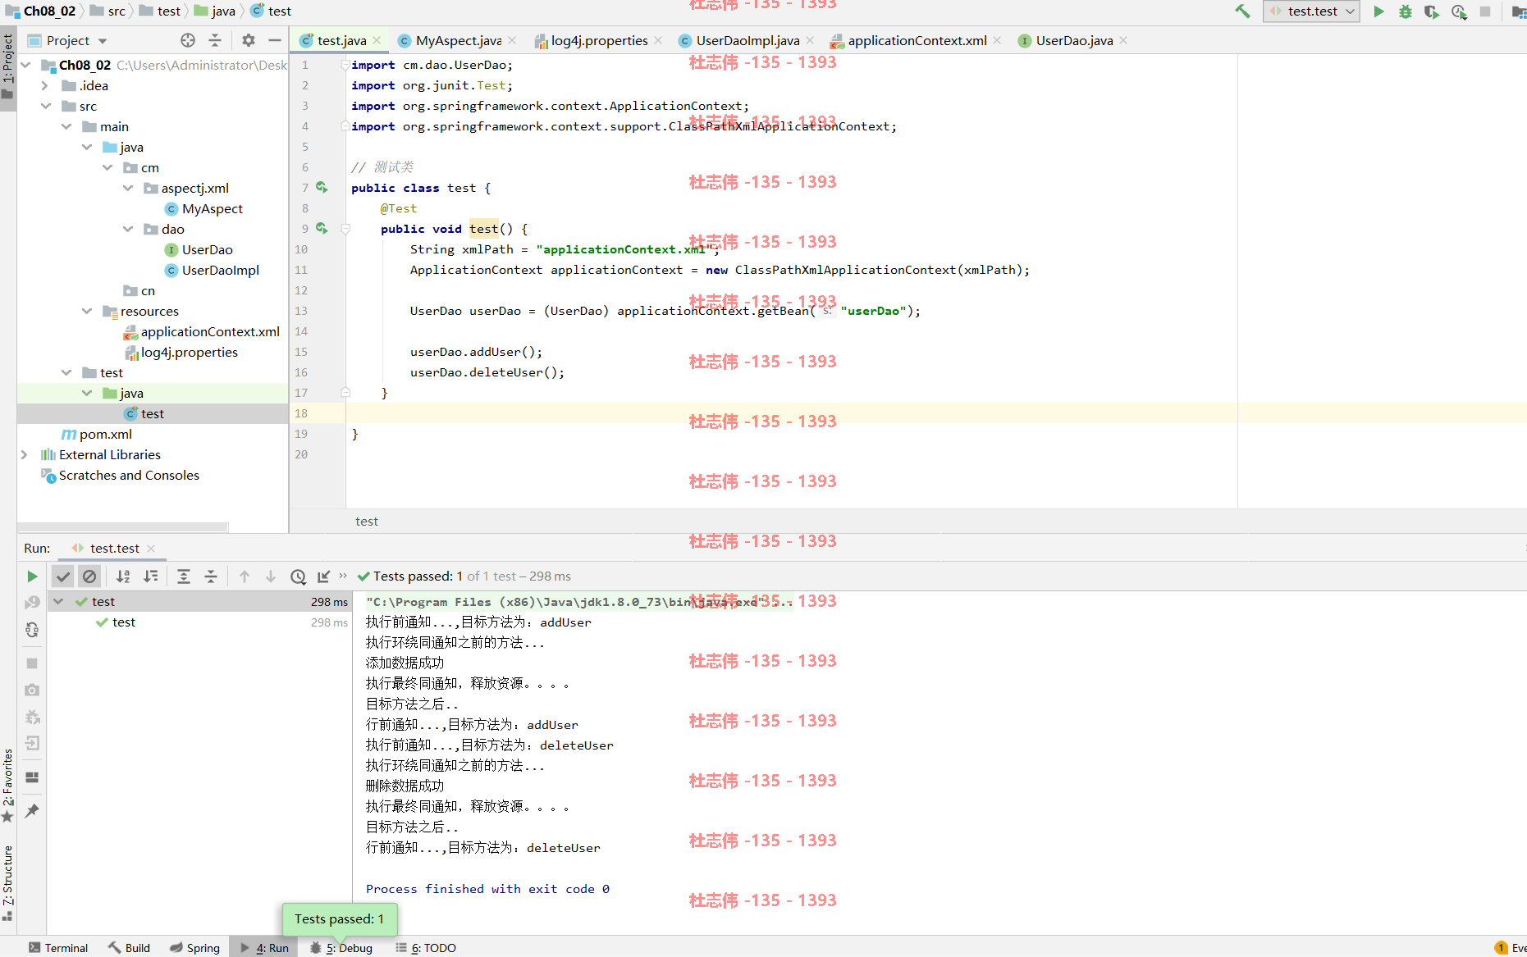Click run gutter icon beside class test

click(x=322, y=188)
